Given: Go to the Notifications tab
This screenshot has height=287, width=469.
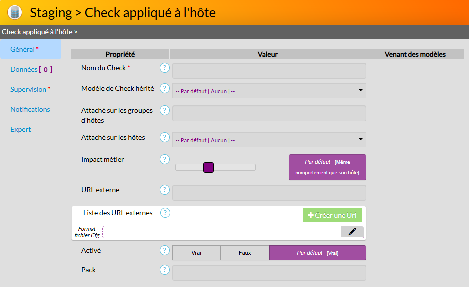Looking at the screenshot, I should tap(30, 109).
